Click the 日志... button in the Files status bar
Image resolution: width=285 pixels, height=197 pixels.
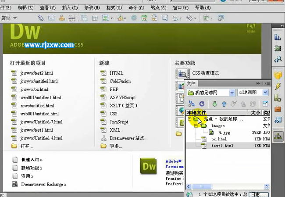pyautogui.click(x=258, y=194)
